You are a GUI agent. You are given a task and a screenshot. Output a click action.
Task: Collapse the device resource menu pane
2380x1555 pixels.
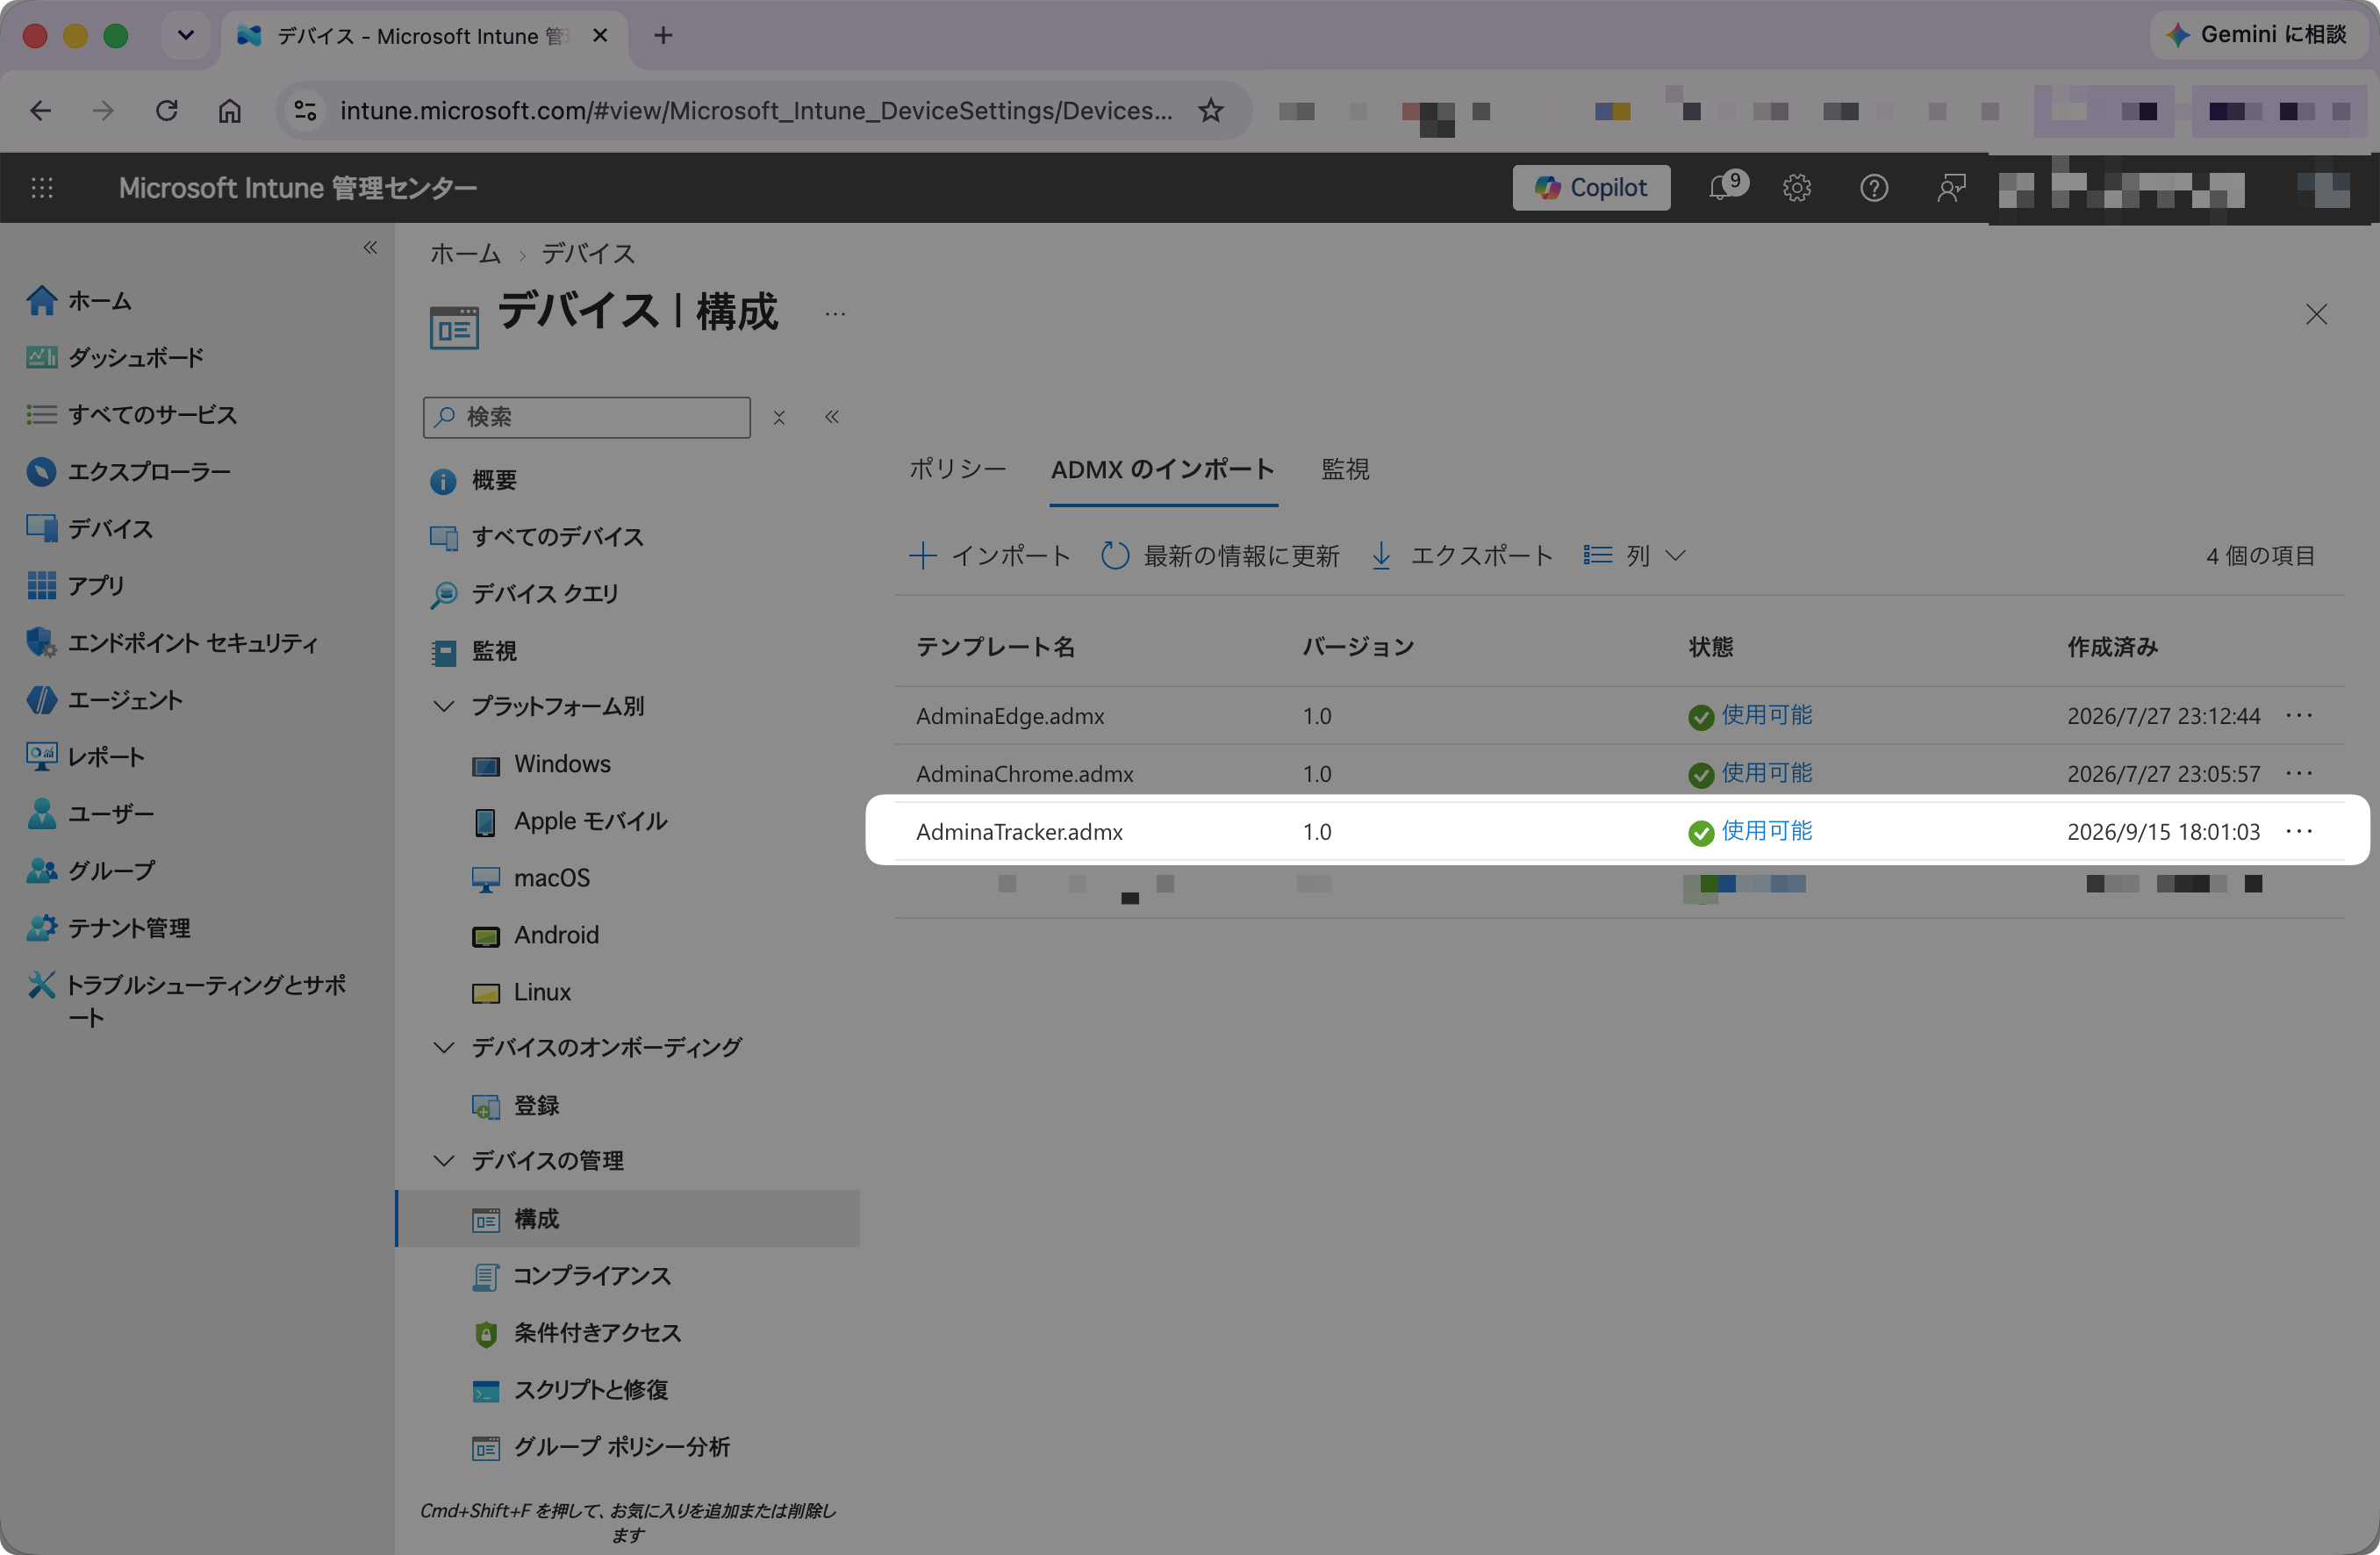832,417
